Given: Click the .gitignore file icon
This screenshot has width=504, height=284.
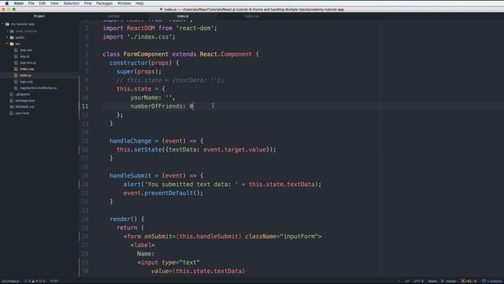Looking at the screenshot, I should tap(12, 95).
